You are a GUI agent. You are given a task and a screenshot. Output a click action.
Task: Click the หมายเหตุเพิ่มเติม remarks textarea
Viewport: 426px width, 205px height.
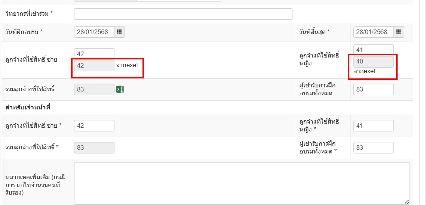pyautogui.click(x=242, y=183)
